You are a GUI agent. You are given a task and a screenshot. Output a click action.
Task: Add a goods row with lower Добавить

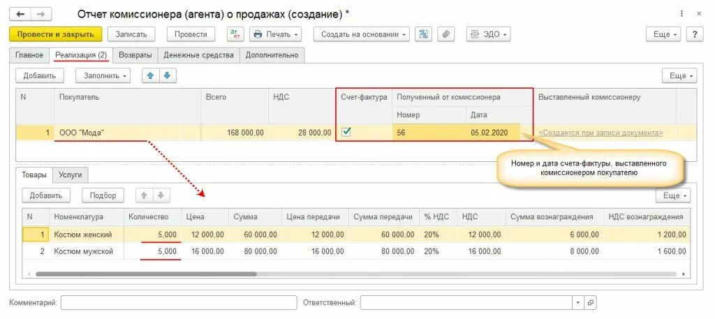coord(46,195)
